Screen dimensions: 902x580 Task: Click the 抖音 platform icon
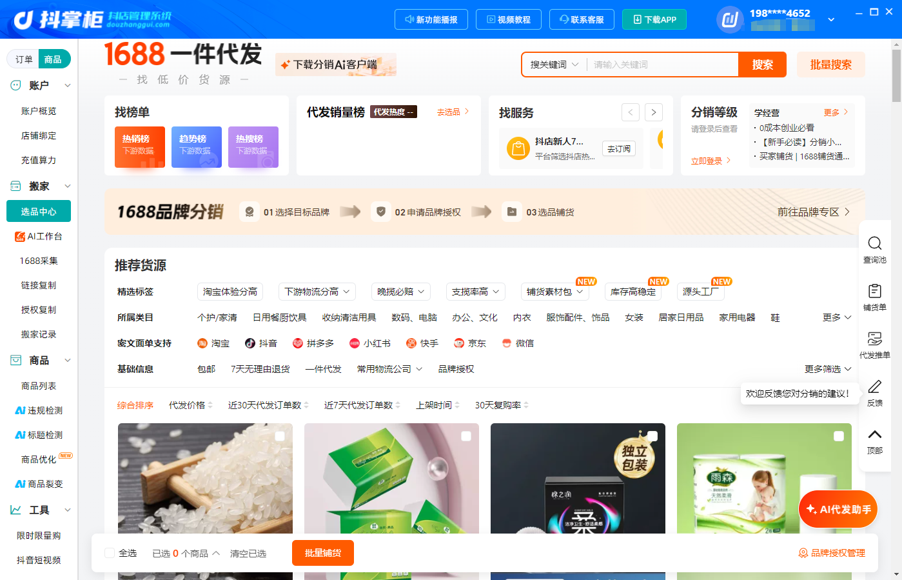click(x=250, y=343)
